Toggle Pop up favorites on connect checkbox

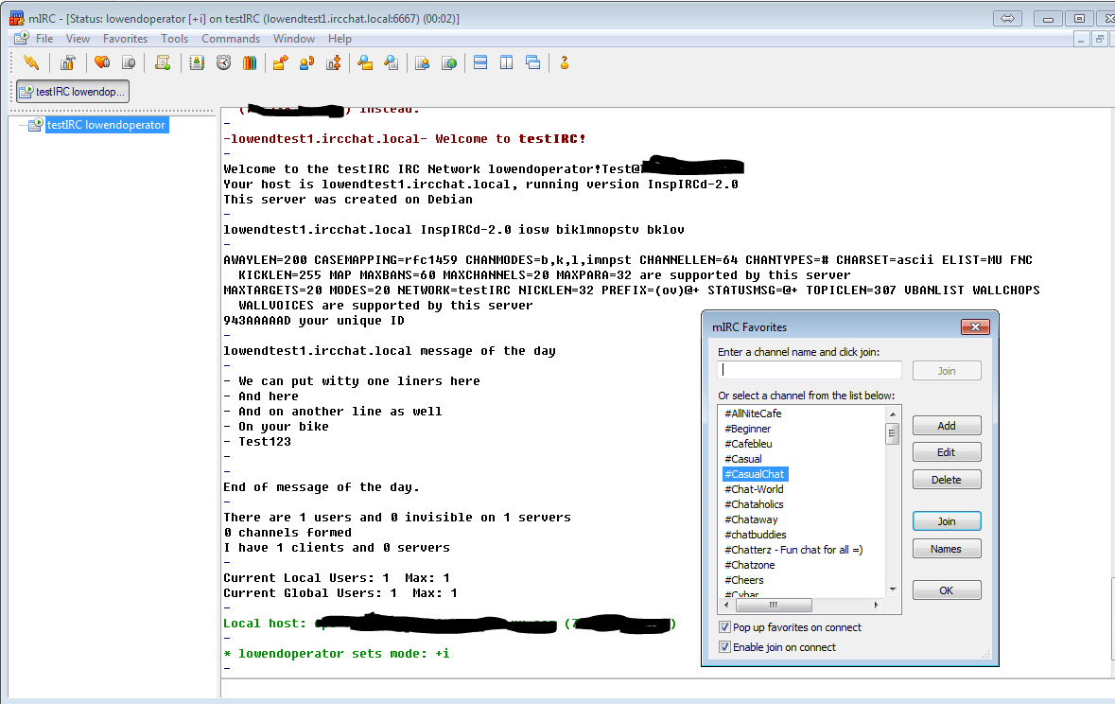pyautogui.click(x=724, y=627)
